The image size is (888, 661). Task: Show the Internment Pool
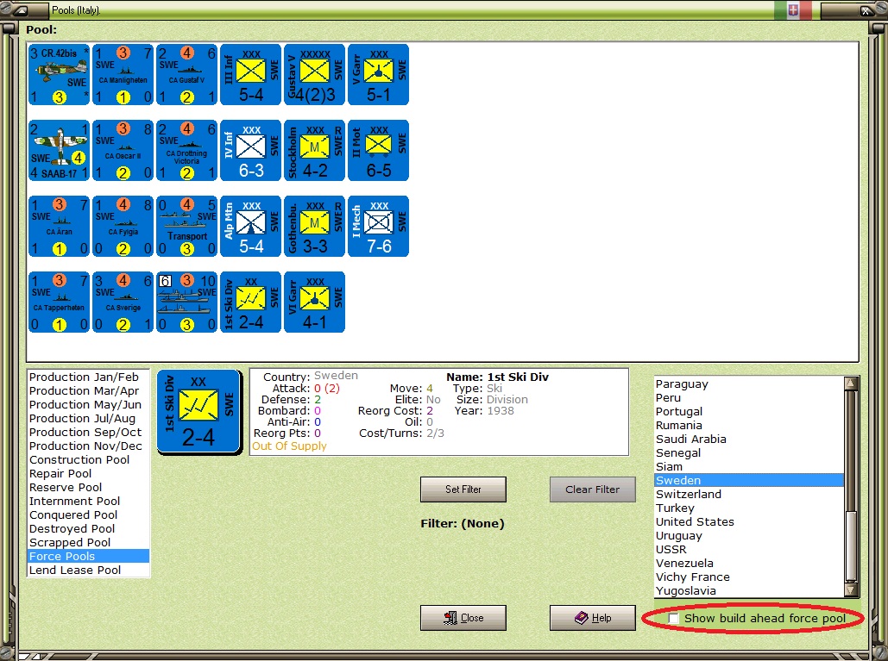point(88,501)
